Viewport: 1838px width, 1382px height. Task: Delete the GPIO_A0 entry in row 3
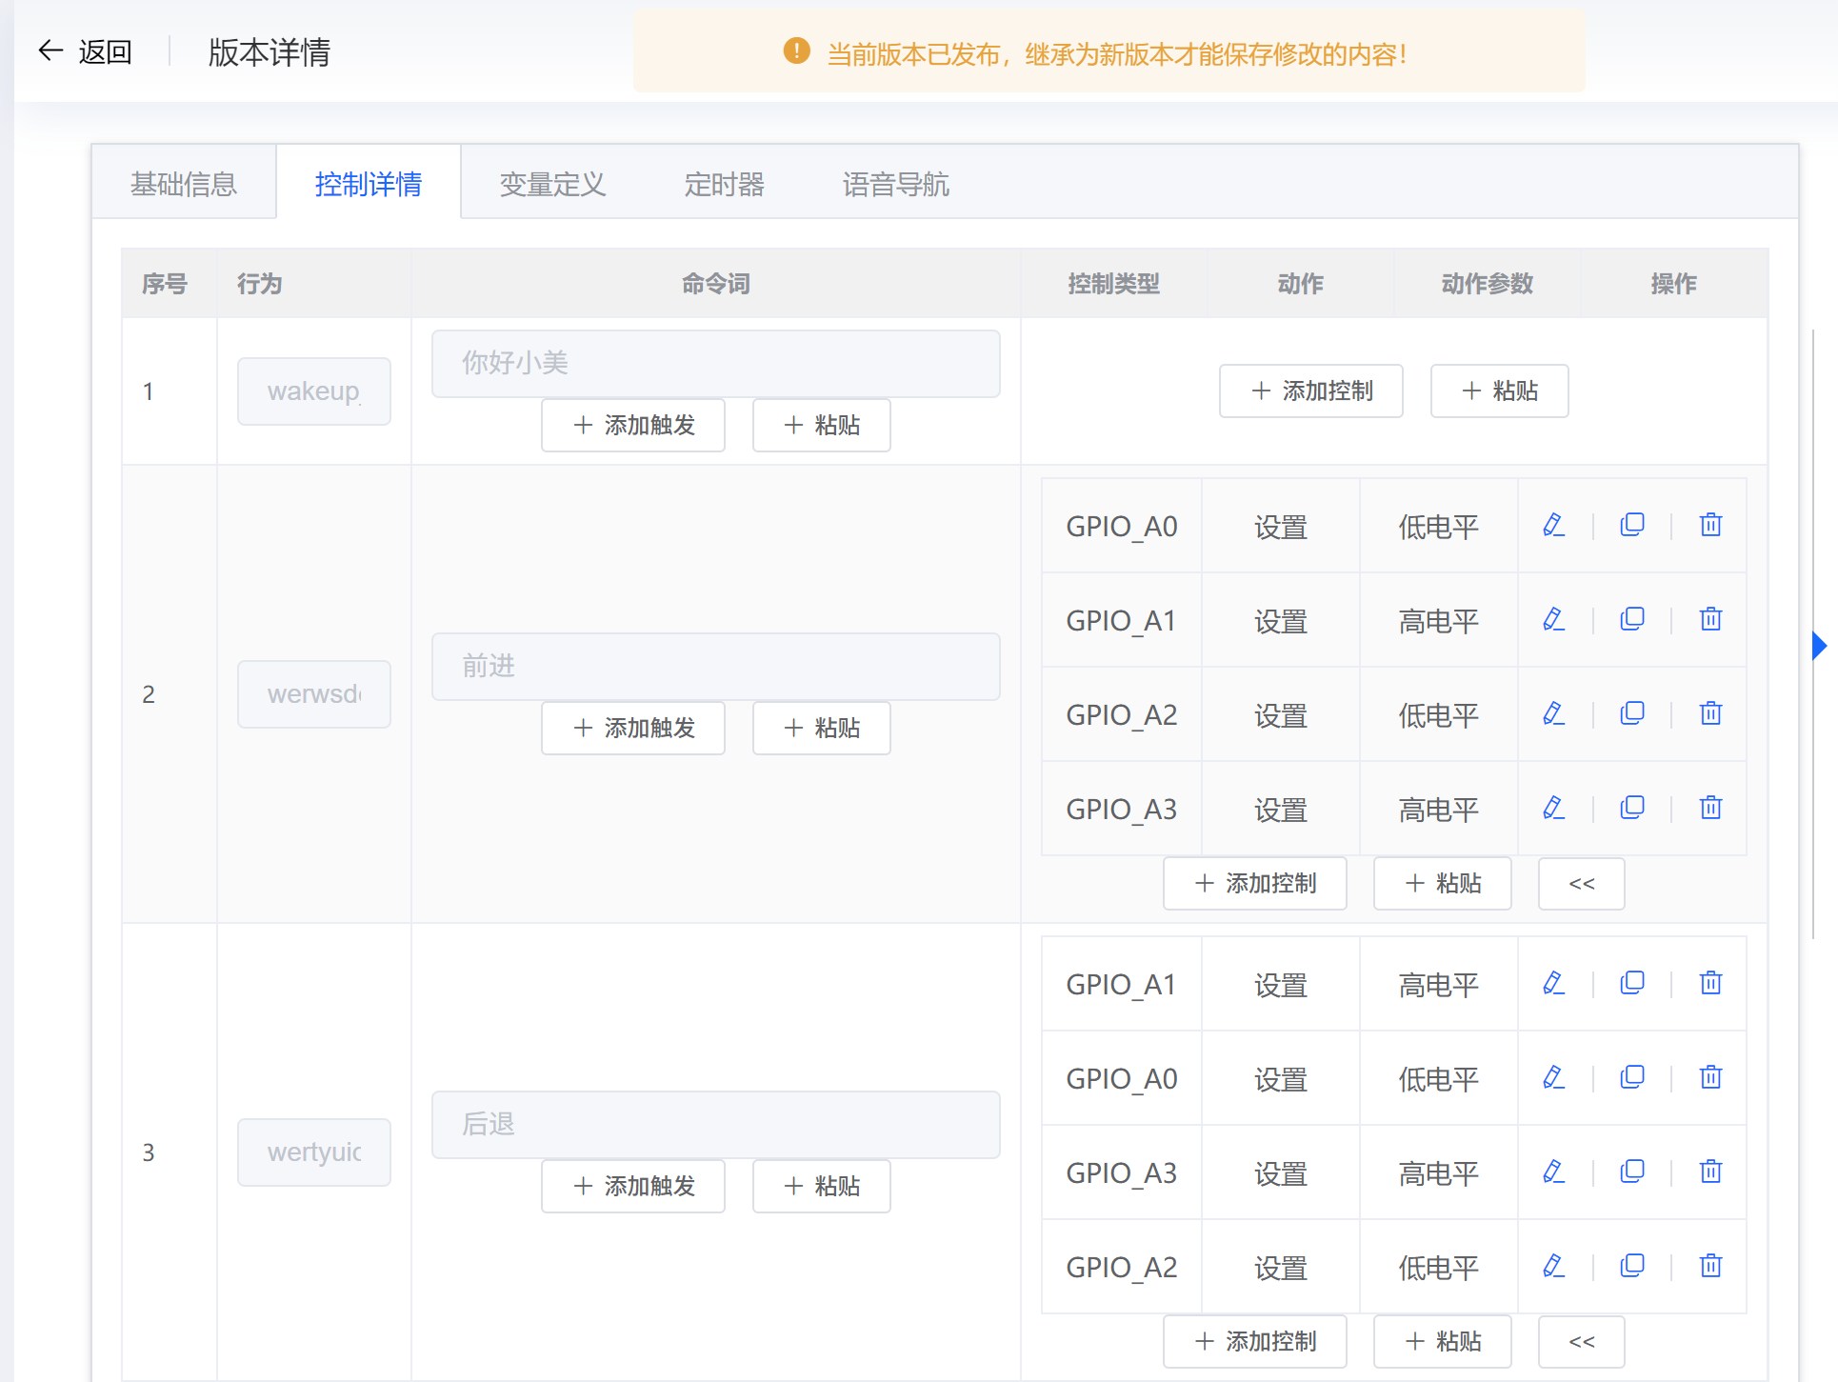(1710, 1077)
